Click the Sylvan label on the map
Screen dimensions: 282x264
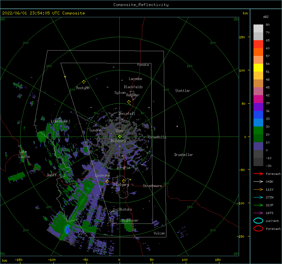click(x=120, y=93)
